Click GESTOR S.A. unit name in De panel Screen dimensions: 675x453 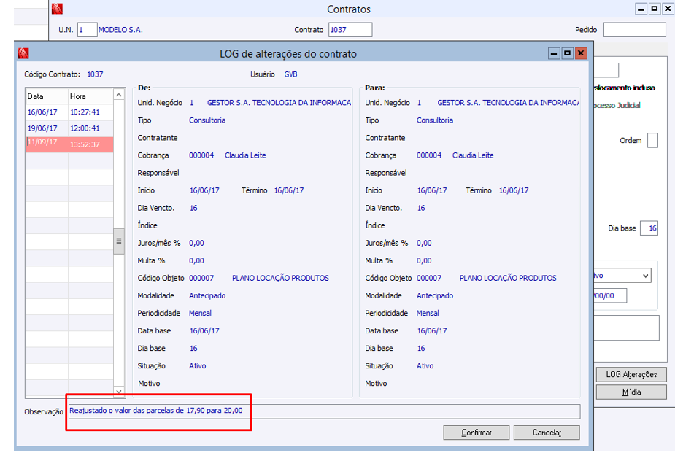[x=279, y=103]
